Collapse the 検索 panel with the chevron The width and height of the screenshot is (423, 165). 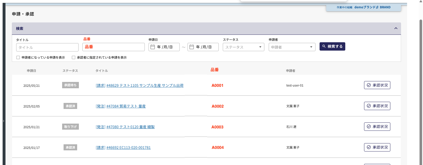(396, 28)
